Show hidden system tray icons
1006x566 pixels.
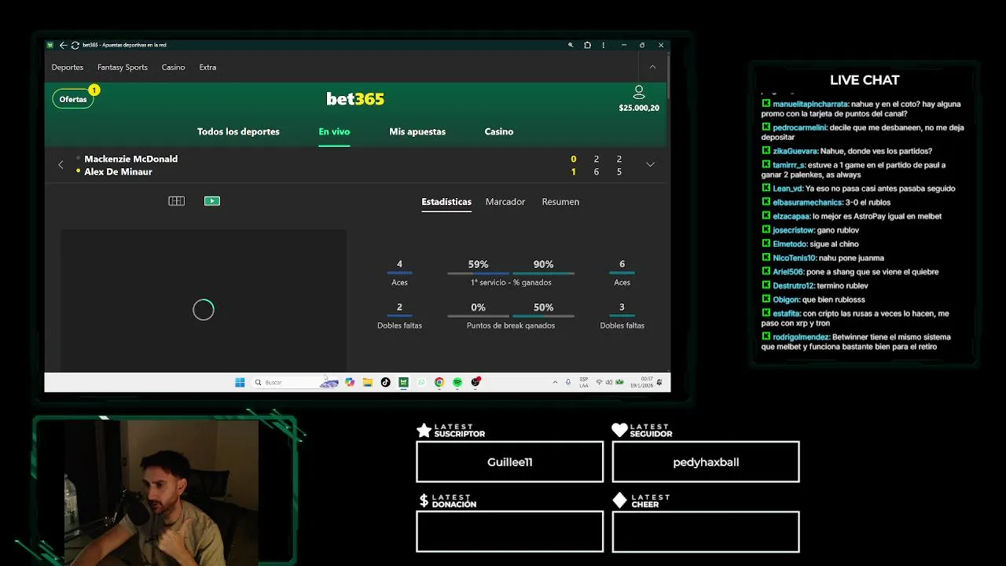556,382
